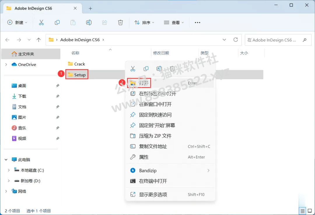Click the Delete trash icon in the toolbar
Viewport: 315px width, 215px height.
(x=120, y=22)
